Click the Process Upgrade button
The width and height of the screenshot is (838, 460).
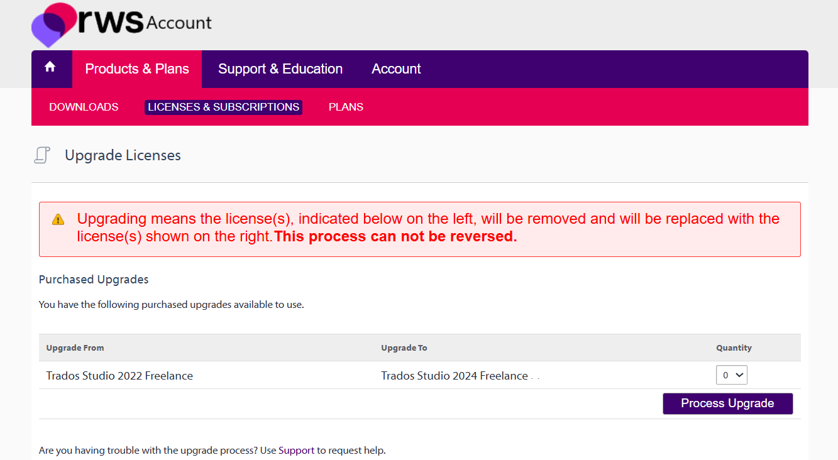point(728,403)
